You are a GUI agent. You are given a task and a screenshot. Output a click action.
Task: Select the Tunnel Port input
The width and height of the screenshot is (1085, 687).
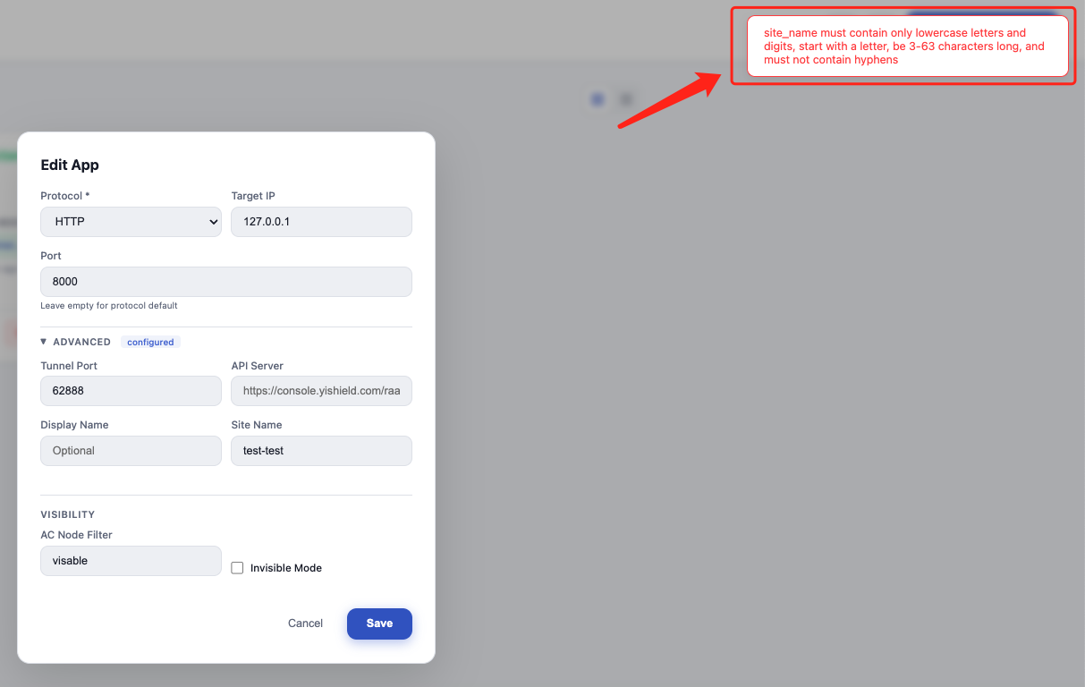point(131,391)
